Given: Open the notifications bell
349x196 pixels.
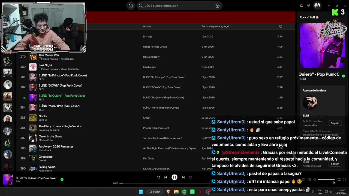Looking at the screenshot, I should tap(301, 6).
